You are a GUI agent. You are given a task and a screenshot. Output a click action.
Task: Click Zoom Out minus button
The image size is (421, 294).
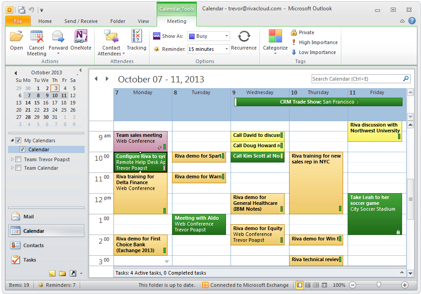(x=353, y=285)
